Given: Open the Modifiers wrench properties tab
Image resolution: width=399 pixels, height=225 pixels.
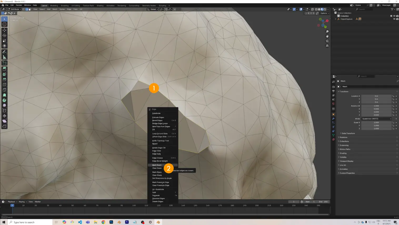Looking at the screenshot, I should point(333,118).
